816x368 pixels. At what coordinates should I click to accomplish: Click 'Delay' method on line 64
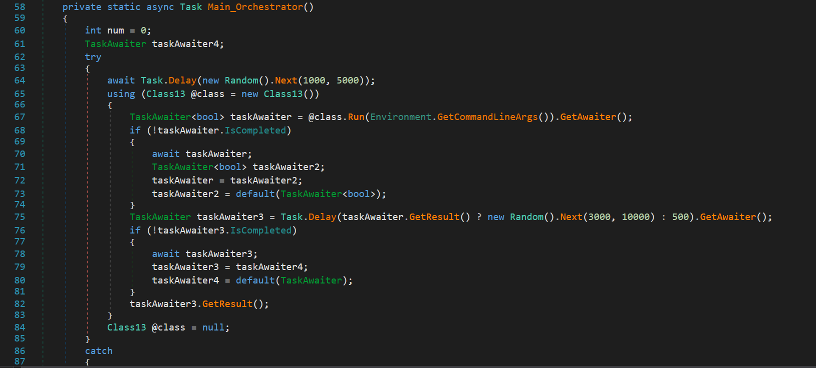point(182,80)
